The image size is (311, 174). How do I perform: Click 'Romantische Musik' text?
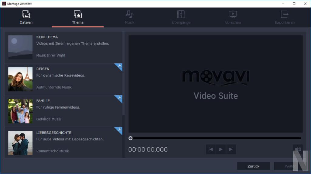click(x=53, y=151)
